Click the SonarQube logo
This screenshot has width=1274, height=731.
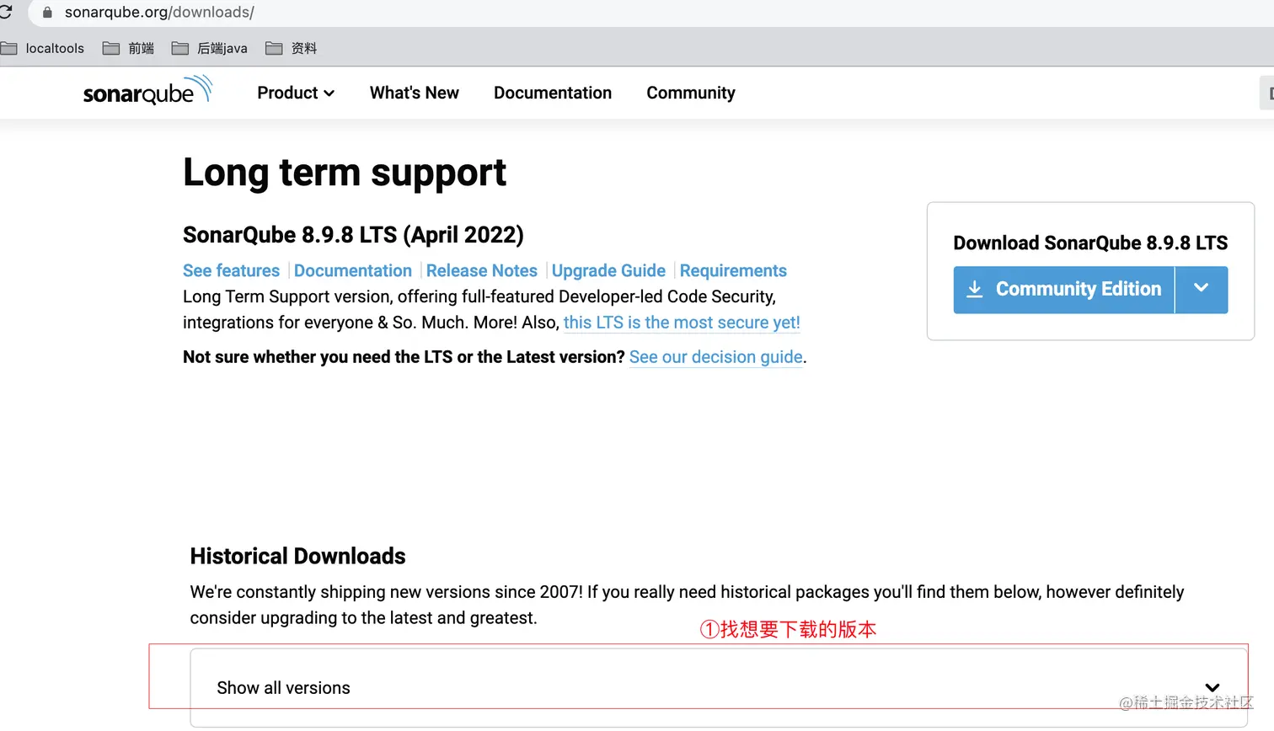147,91
